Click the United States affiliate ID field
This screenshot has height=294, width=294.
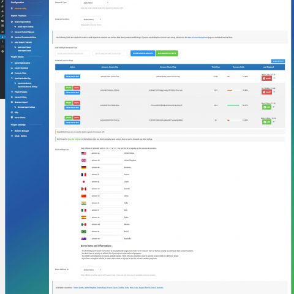tap(106, 153)
